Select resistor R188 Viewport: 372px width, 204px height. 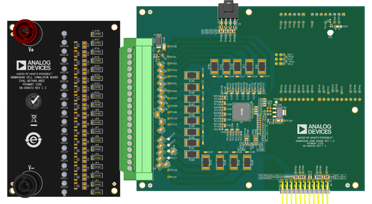tap(192, 109)
